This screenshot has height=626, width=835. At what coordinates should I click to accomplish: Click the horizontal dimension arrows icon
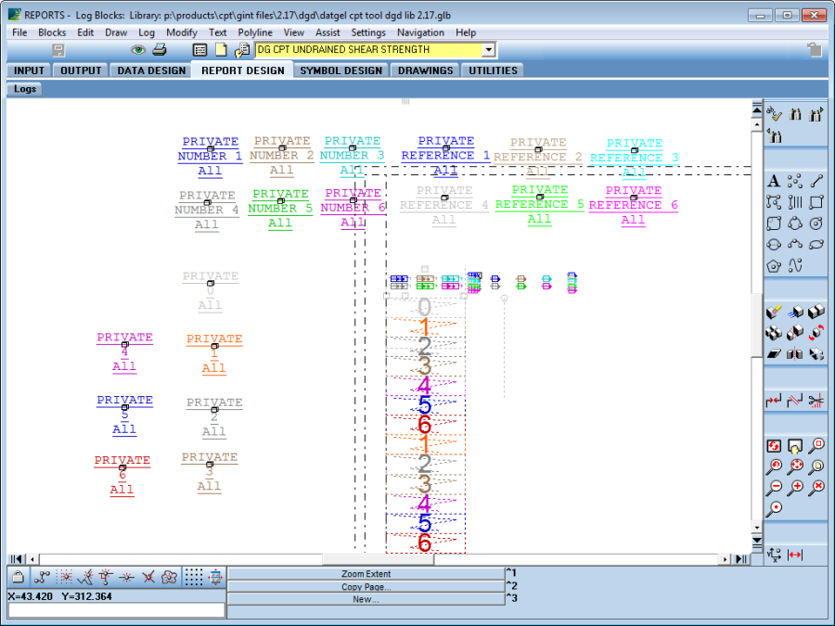tap(795, 555)
